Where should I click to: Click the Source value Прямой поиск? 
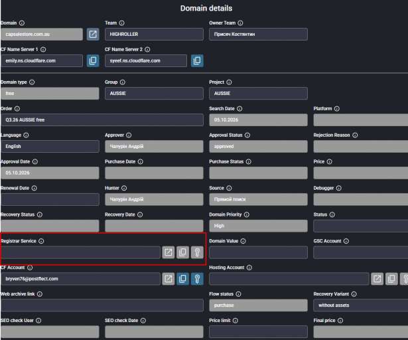pyautogui.click(x=258, y=199)
